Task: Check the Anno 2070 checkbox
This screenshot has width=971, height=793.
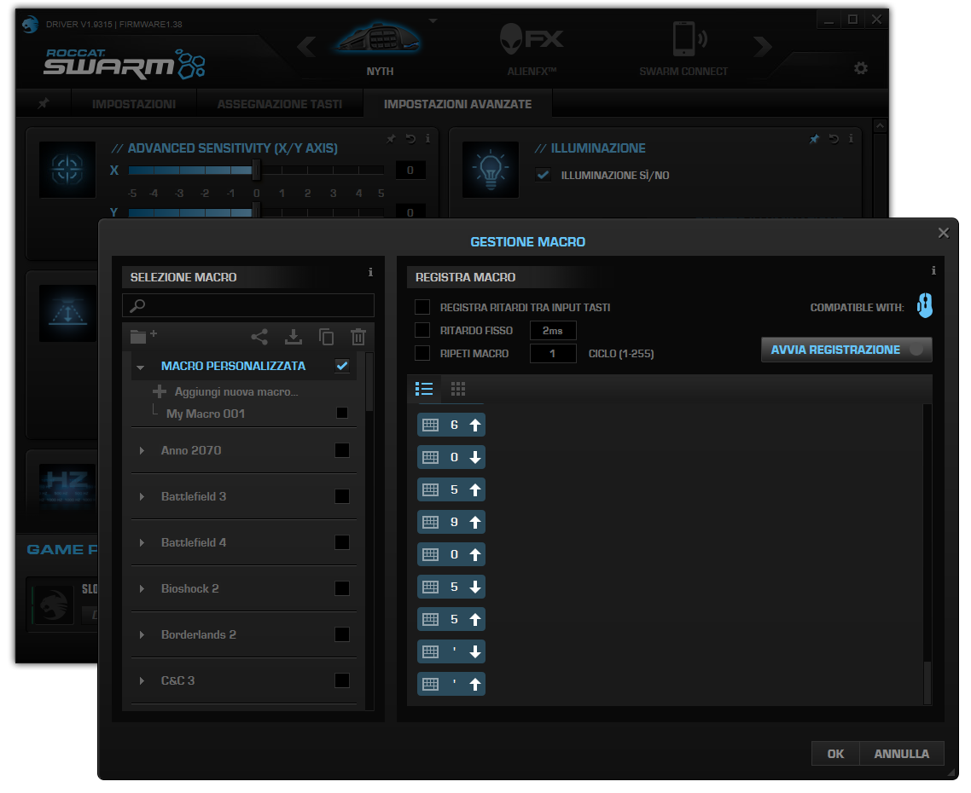Action: 342,450
